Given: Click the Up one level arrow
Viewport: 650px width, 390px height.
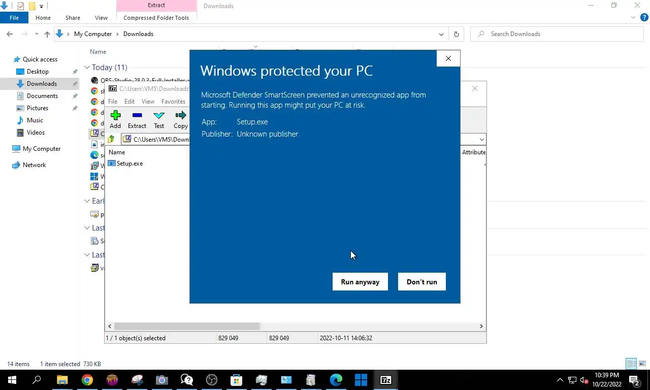Looking at the screenshot, I should click(x=47, y=34).
